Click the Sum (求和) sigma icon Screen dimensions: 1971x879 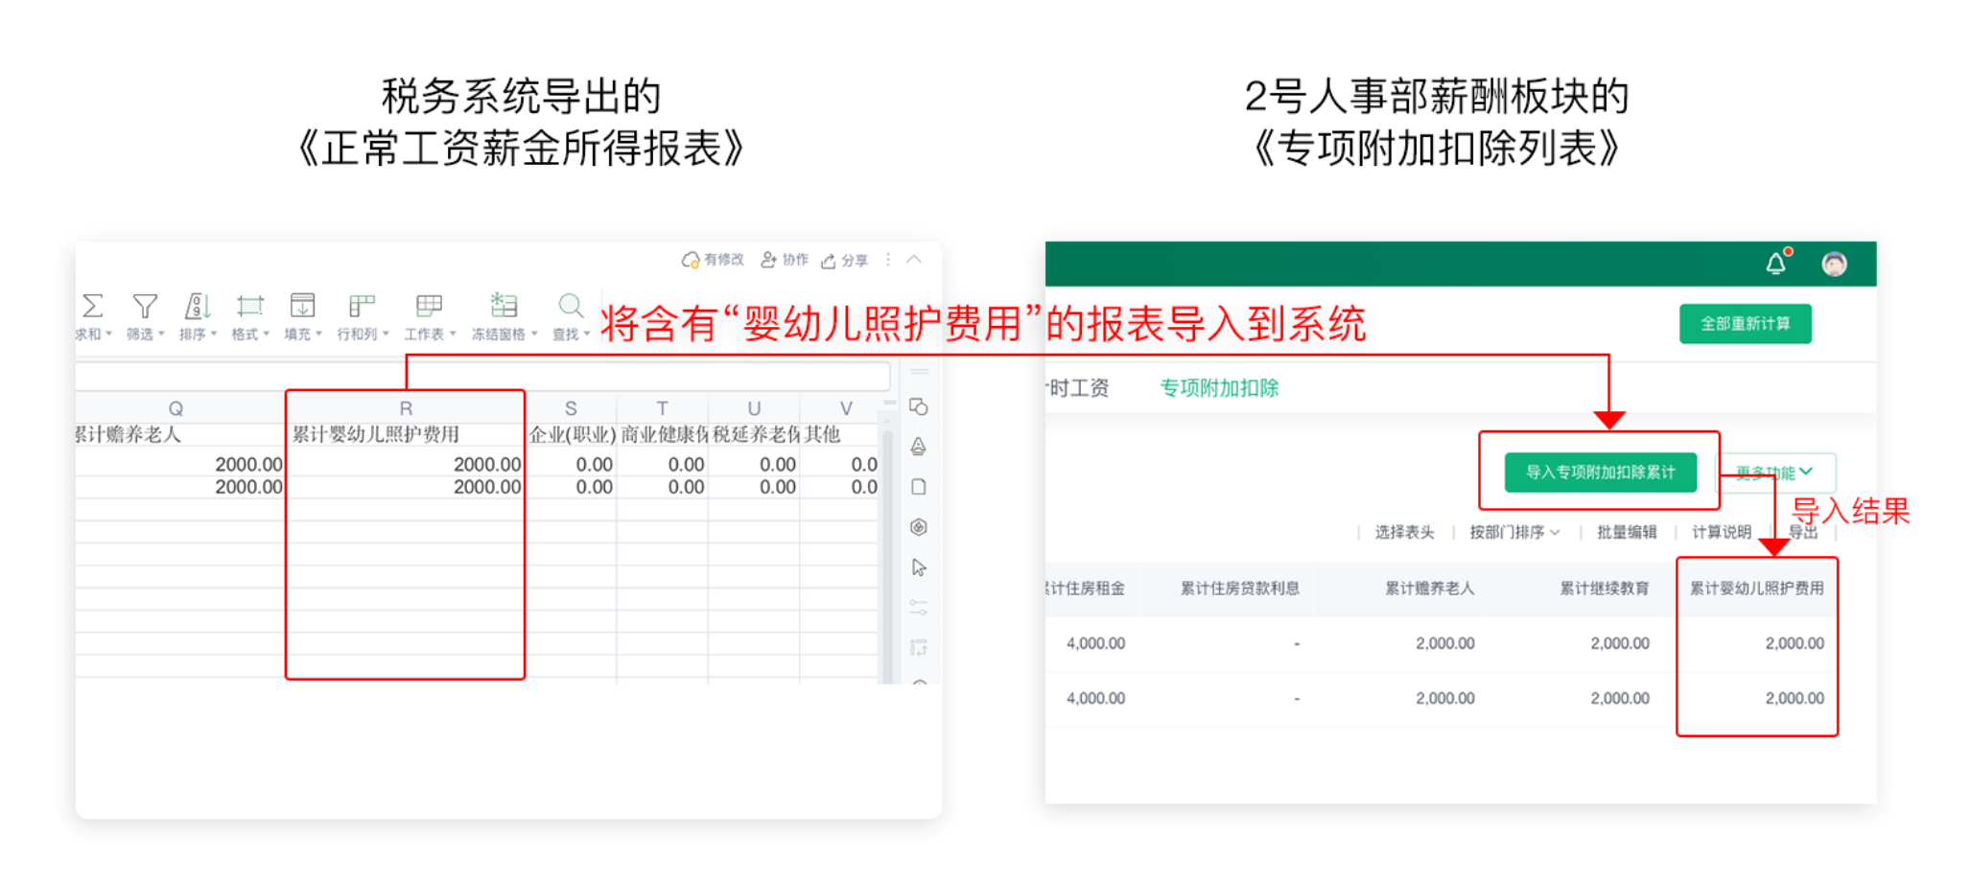(92, 307)
